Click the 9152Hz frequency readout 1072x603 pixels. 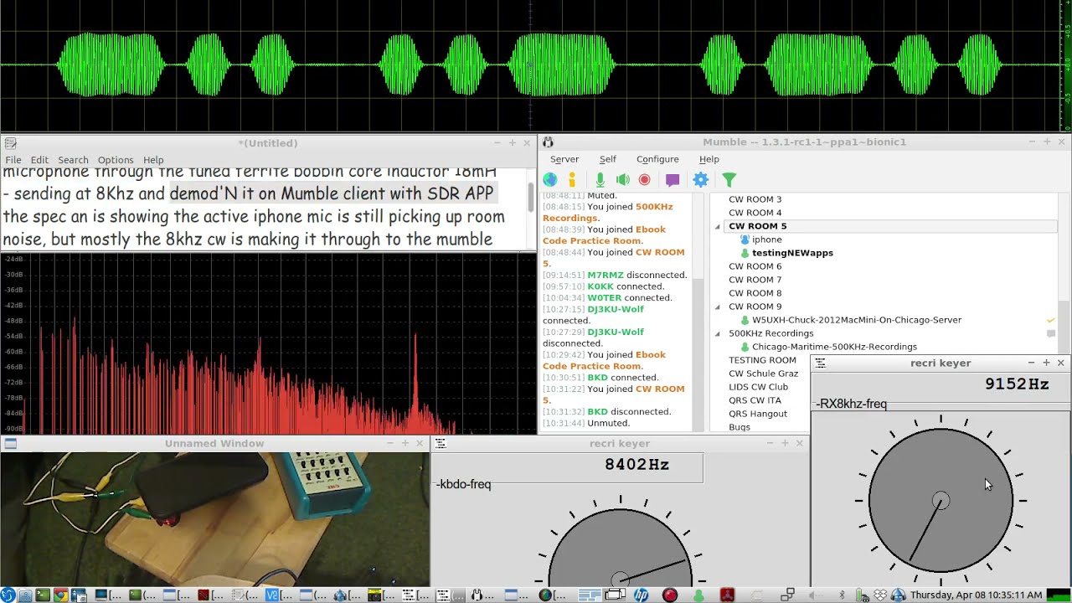point(1017,384)
